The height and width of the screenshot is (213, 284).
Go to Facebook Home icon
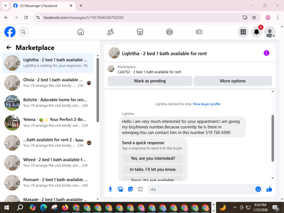point(81,32)
